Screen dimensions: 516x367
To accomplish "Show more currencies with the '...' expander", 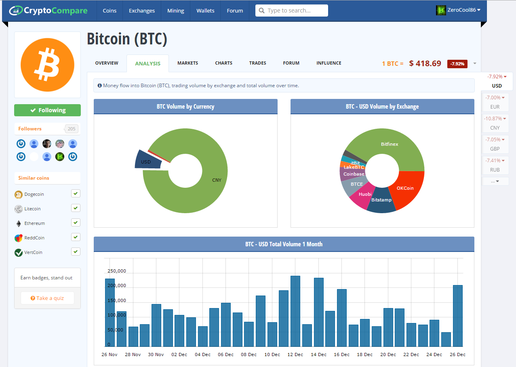I will pos(495,181).
